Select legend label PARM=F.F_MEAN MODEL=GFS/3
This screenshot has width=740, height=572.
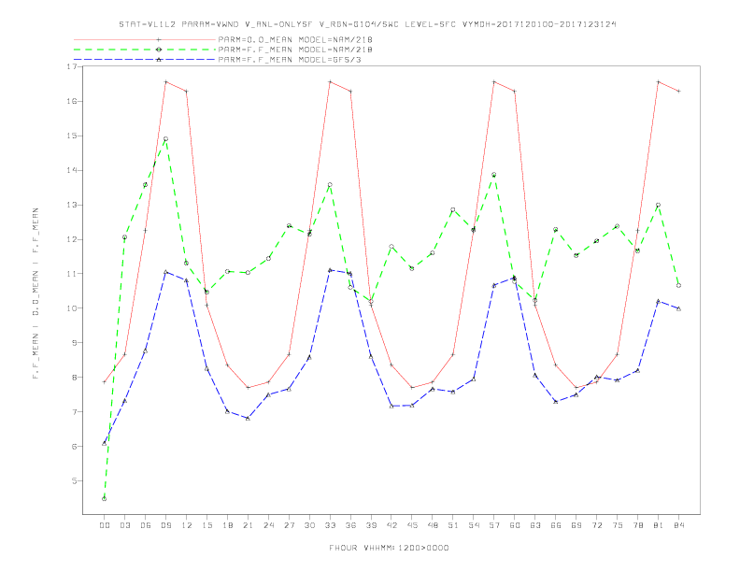290,60
